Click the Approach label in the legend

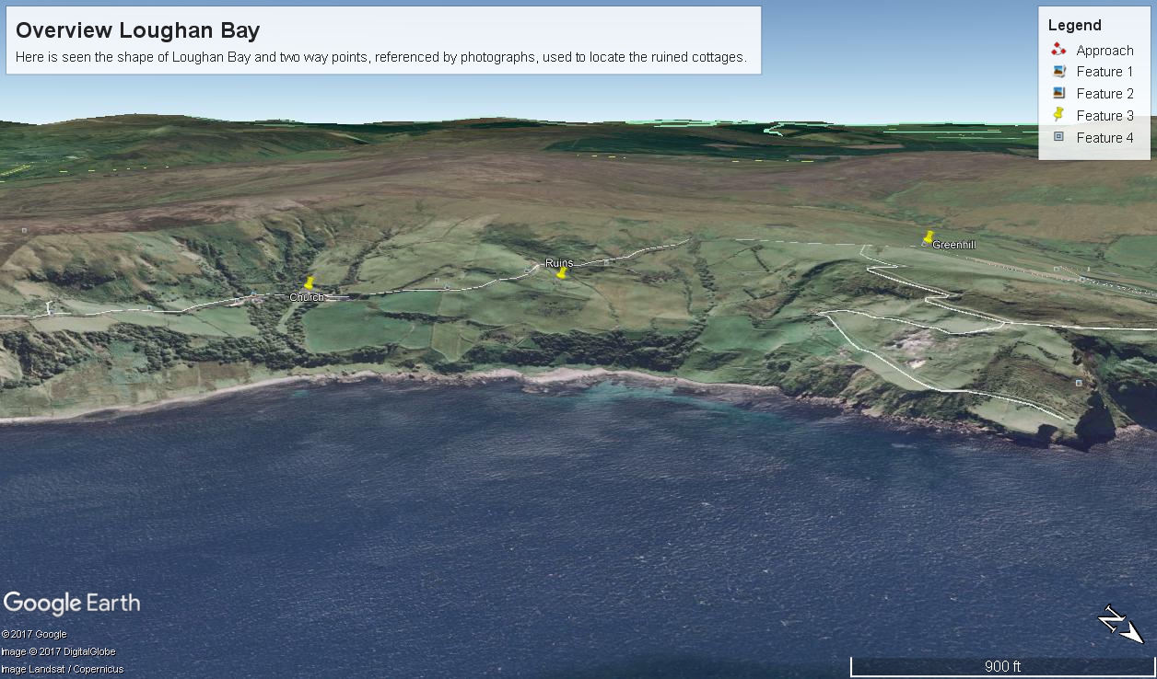1104,51
